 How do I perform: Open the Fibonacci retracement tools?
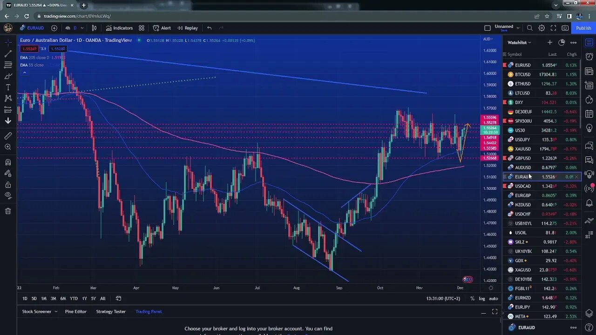(8, 65)
